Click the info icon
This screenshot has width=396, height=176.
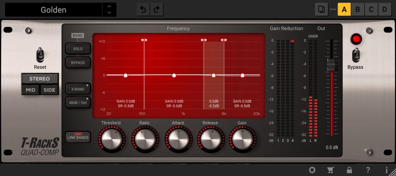click(x=386, y=170)
